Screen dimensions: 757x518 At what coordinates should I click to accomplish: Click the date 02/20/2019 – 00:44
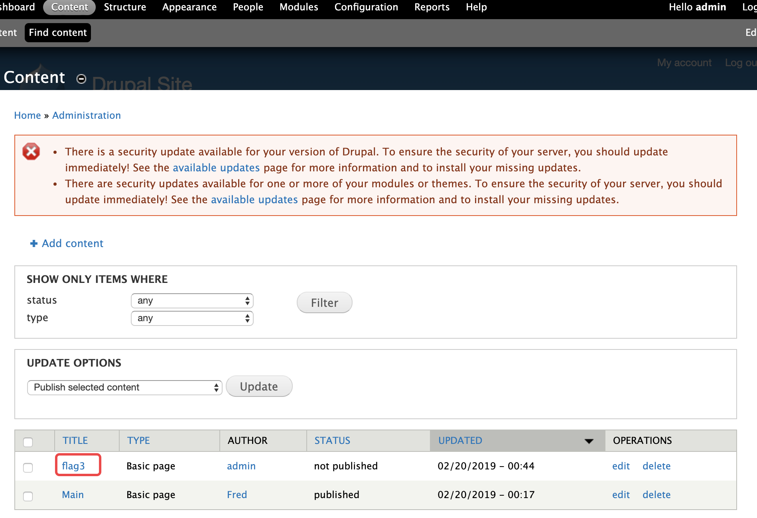point(486,466)
